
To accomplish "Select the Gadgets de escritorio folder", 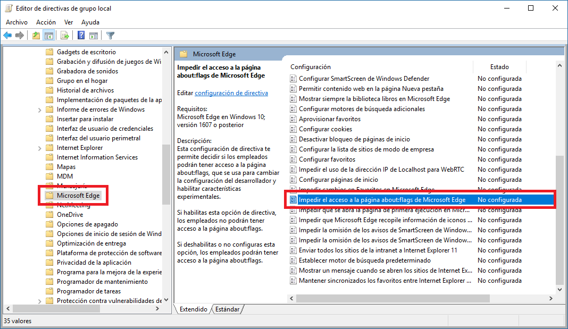I will coord(86,52).
